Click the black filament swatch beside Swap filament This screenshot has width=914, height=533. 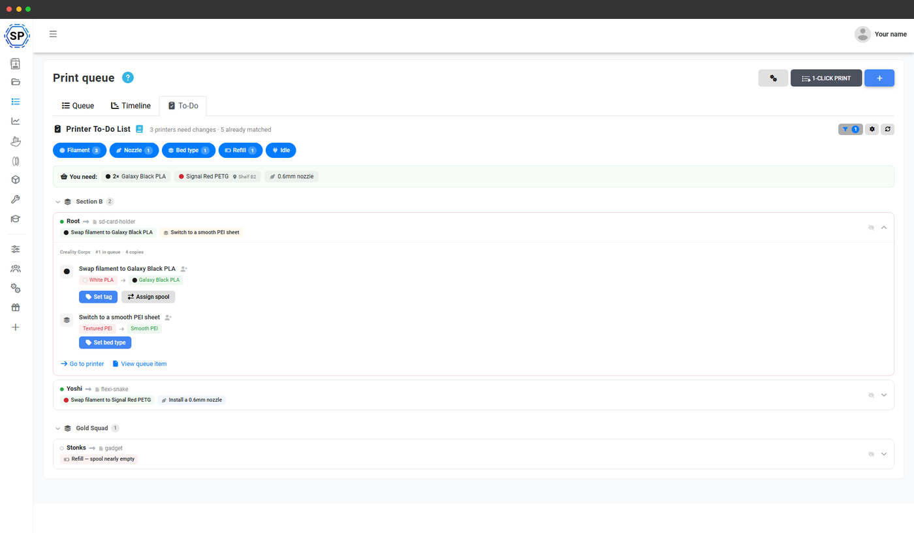(67, 271)
